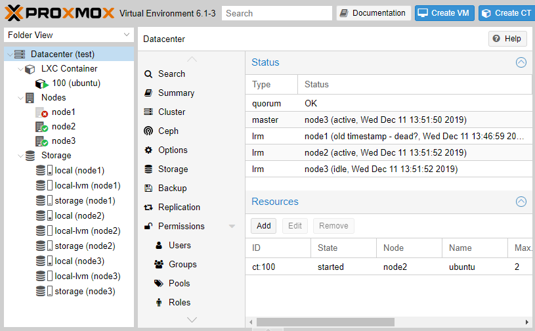Click the Ceph icon in sidebar
This screenshot has width=535, height=331.
[x=148, y=131]
